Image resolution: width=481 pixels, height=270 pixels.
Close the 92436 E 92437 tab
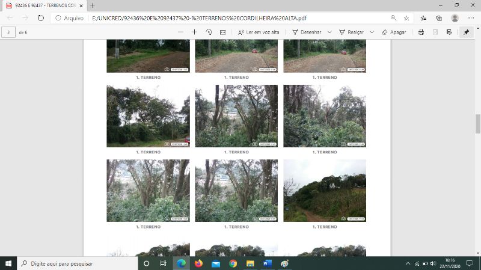81,5
